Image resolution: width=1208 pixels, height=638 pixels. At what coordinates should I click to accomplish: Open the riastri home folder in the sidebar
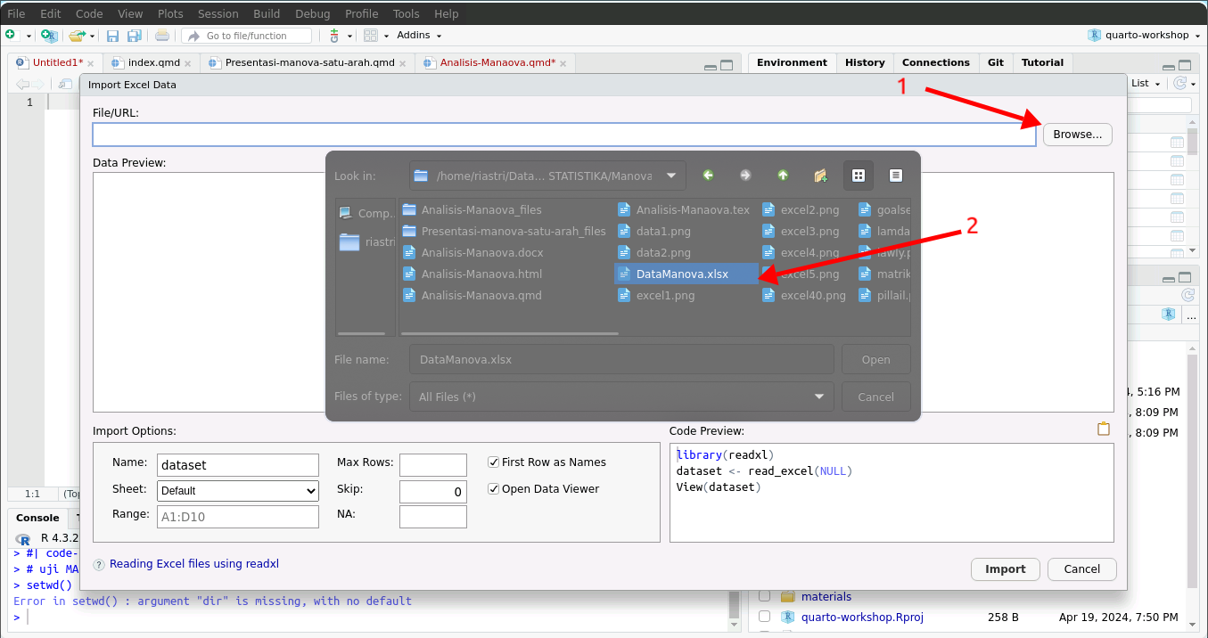pos(366,242)
